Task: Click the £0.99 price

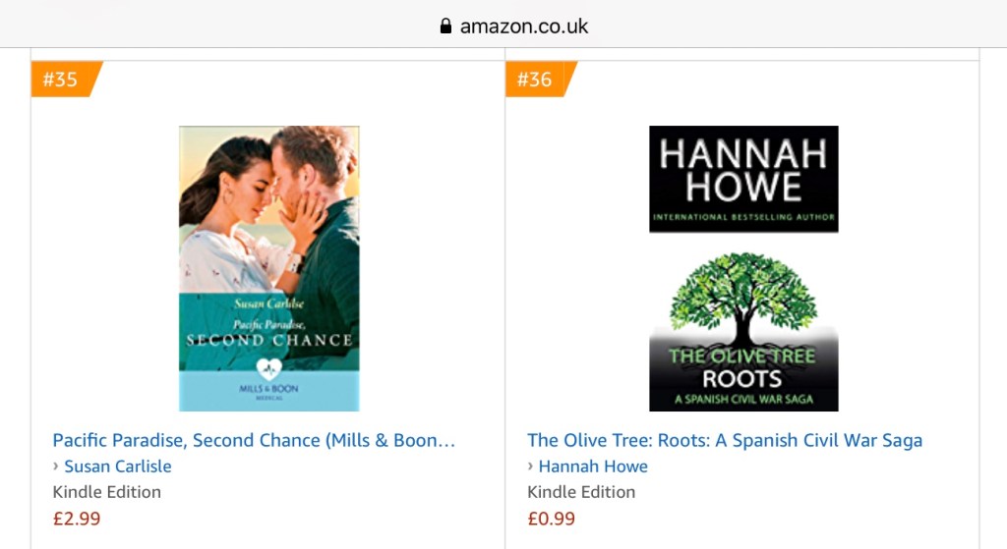Action: 552,519
